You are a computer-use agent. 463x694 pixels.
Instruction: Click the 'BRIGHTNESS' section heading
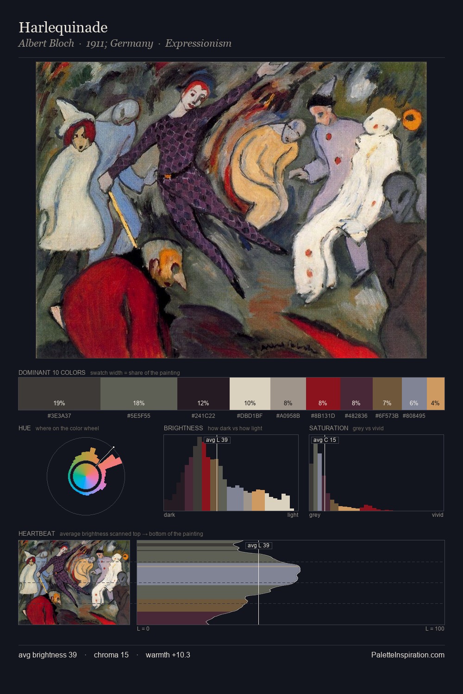(183, 428)
